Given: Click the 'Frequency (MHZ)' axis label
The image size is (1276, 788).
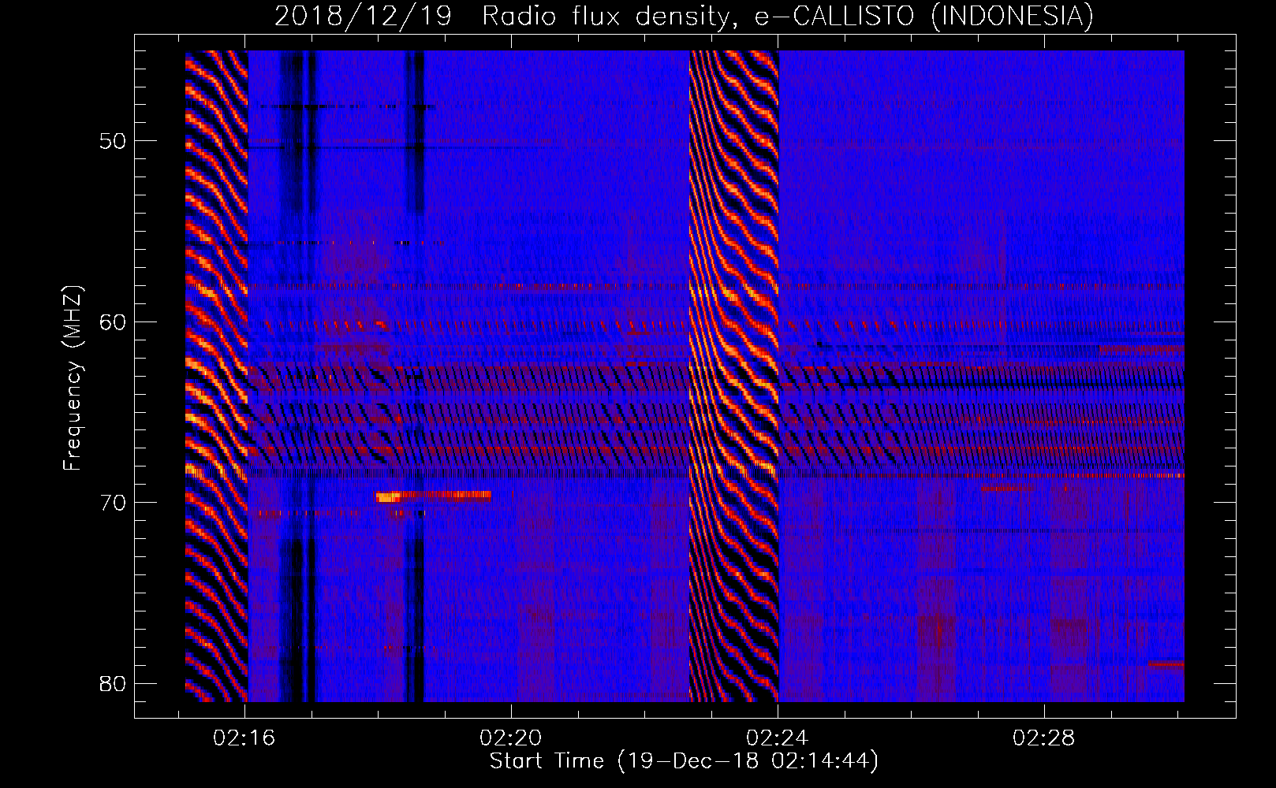Looking at the screenshot, I should click(x=73, y=378).
